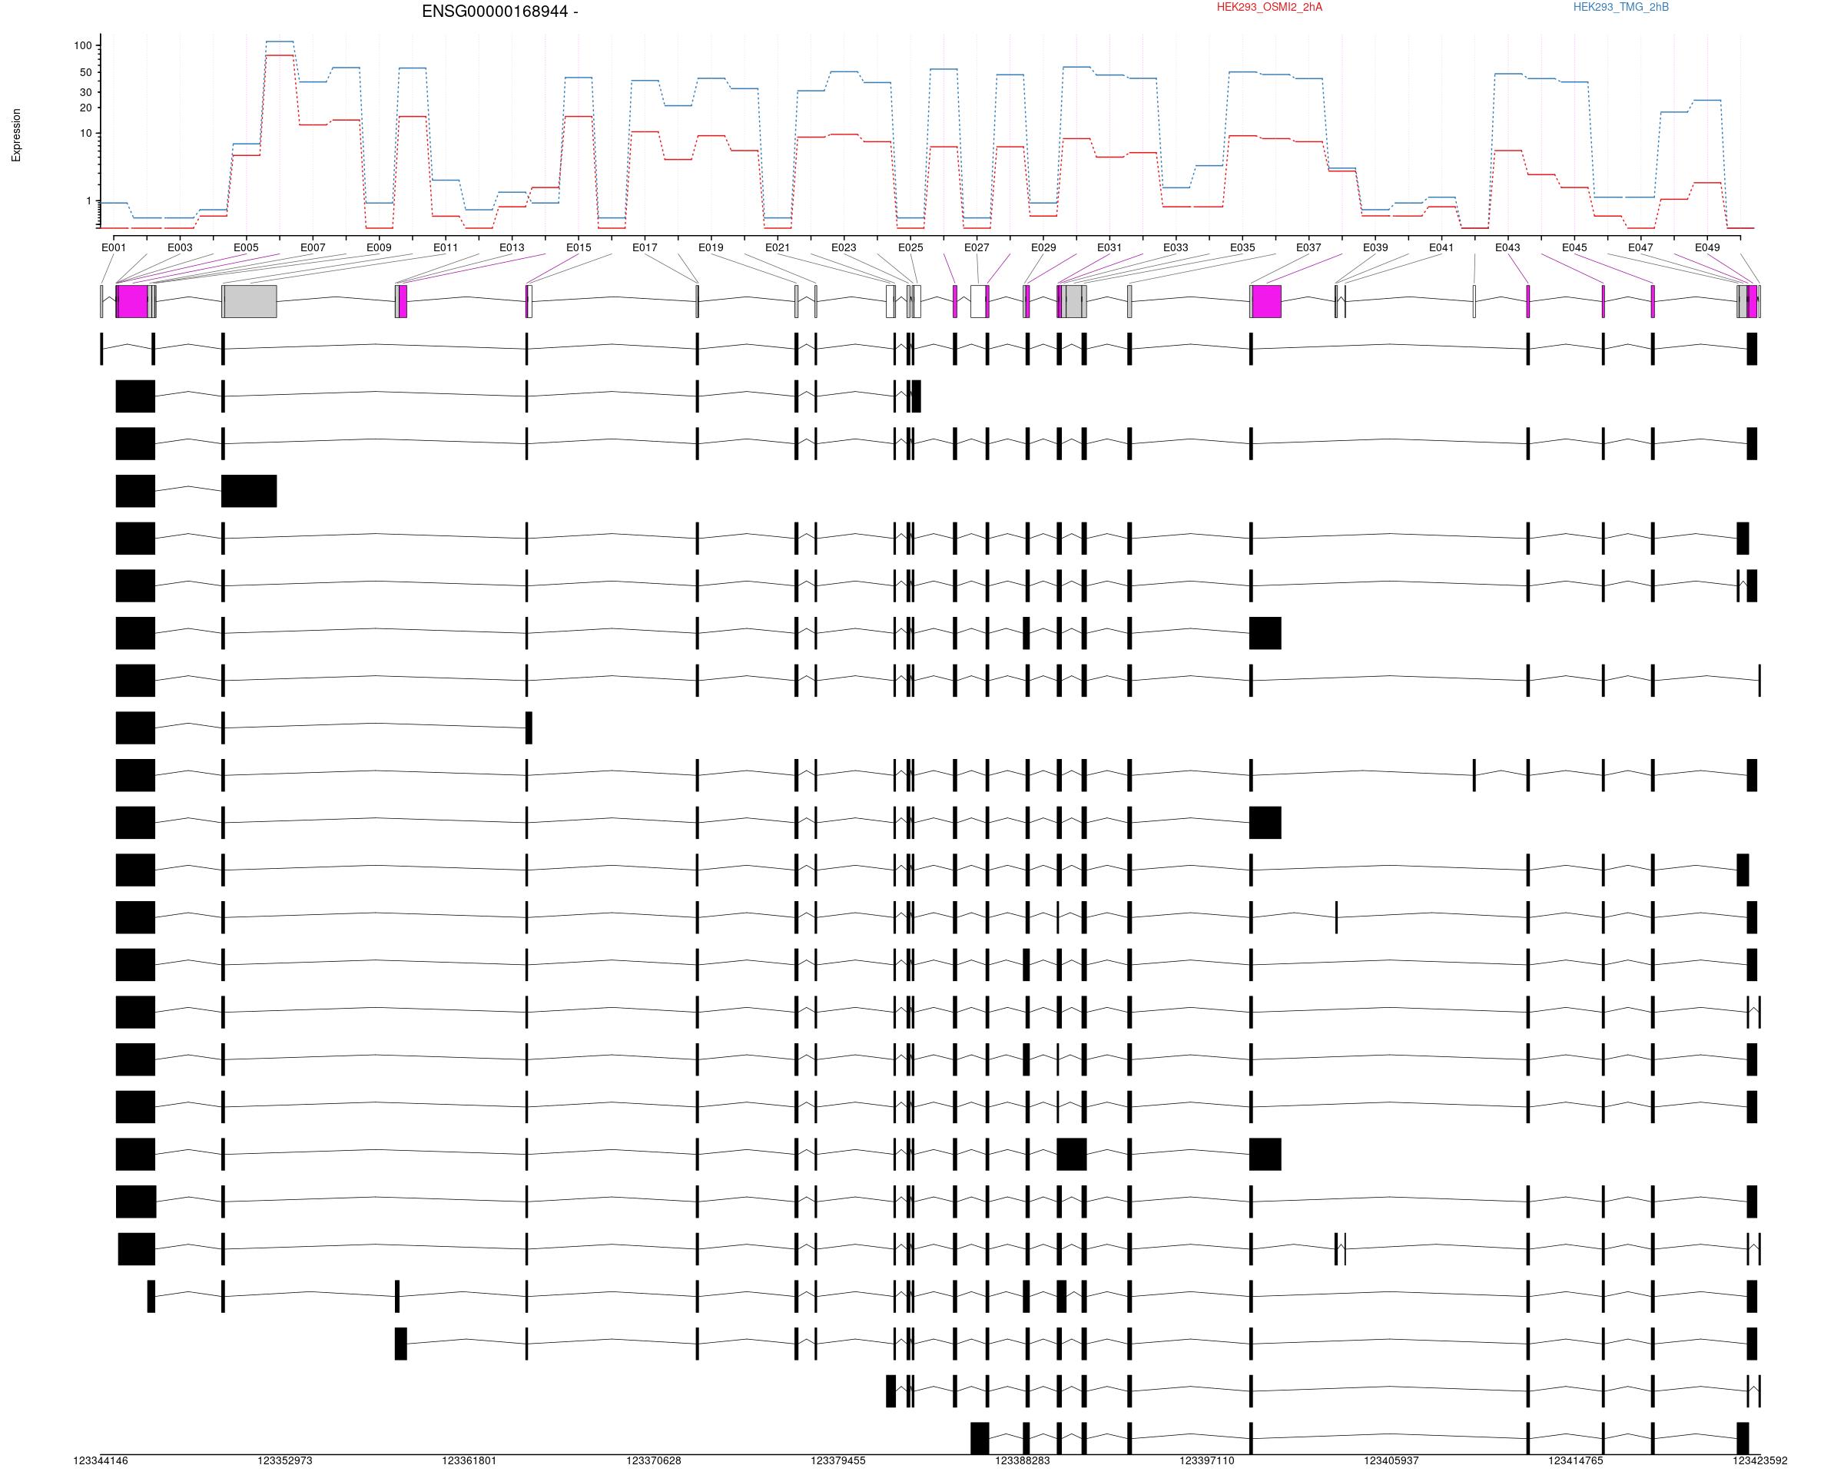Click the first large magenta exon in gene model
1844x1475 pixels.
[133, 302]
